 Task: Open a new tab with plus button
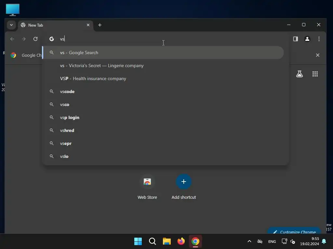(100, 25)
